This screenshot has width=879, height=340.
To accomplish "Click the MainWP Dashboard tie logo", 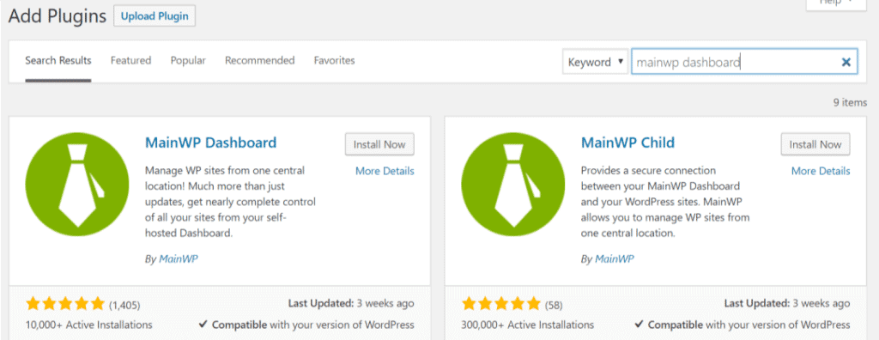I will tap(77, 184).
